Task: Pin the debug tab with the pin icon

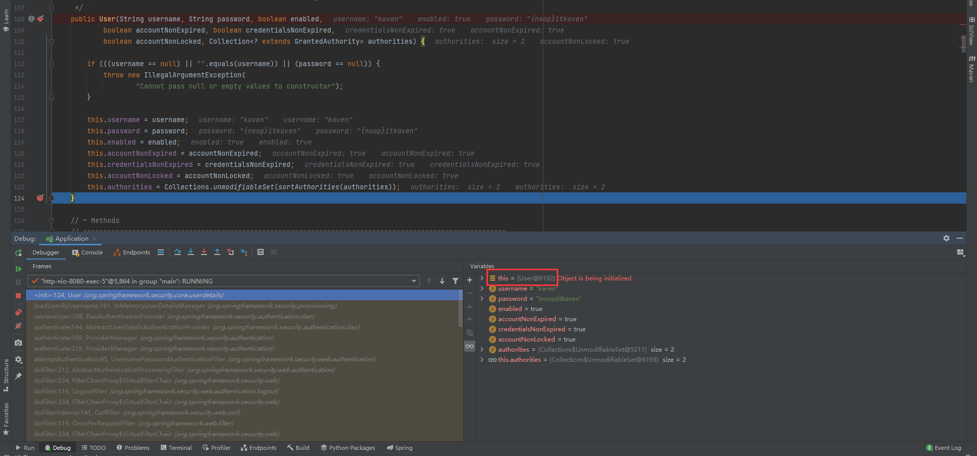Action: [x=18, y=376]
